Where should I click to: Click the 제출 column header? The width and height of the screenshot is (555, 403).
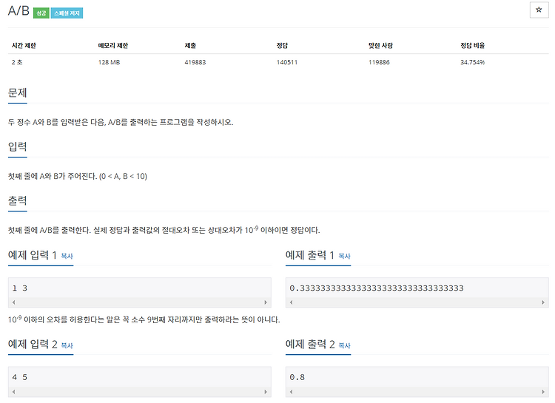coord(190,45)
